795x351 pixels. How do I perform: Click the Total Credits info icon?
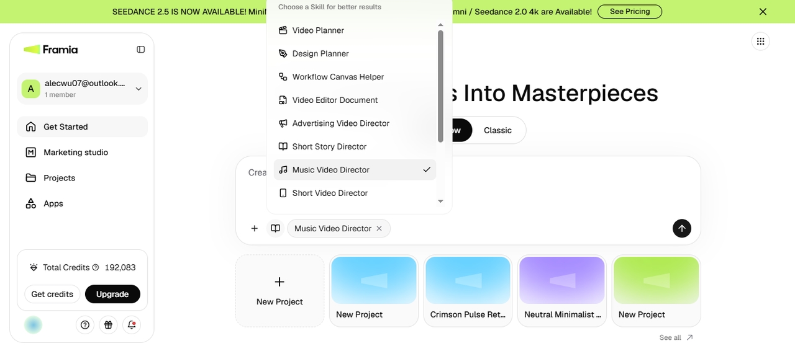[x=96, y=267]
